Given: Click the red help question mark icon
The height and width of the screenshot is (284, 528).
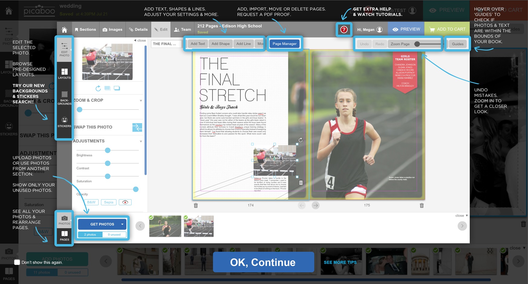Looking at the screenshot, I should 344,30.
